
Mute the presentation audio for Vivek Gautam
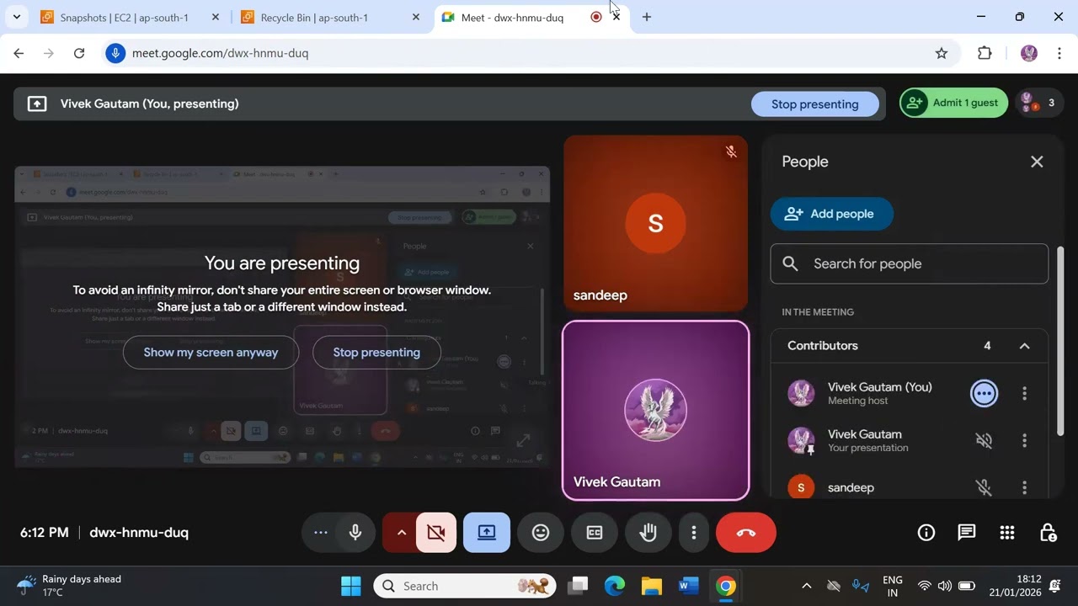pos(983,440)
